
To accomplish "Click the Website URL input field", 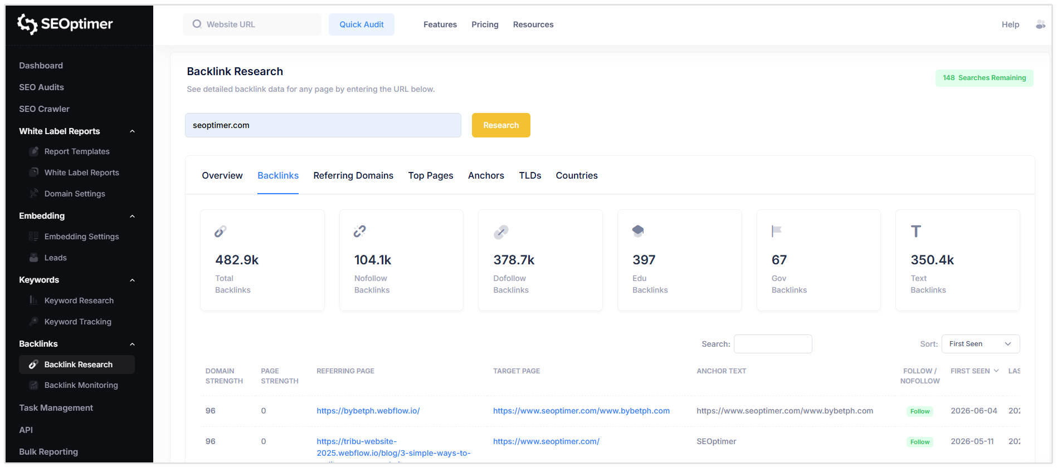I will click(252, 24).
